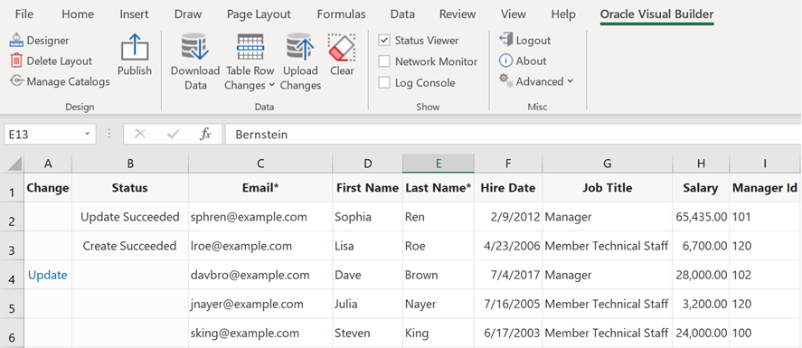Select the sking@example.com email cell
The width and height of the screenshot is (802, 348).
260,334
